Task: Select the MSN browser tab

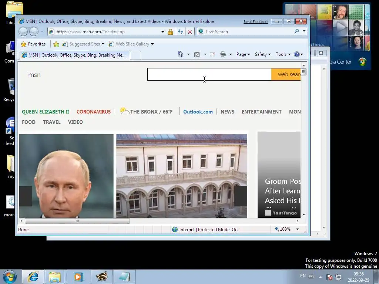Action: click(74, 55)
